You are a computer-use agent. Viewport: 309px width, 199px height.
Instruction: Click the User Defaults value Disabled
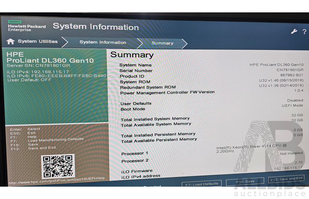(295, 100)
